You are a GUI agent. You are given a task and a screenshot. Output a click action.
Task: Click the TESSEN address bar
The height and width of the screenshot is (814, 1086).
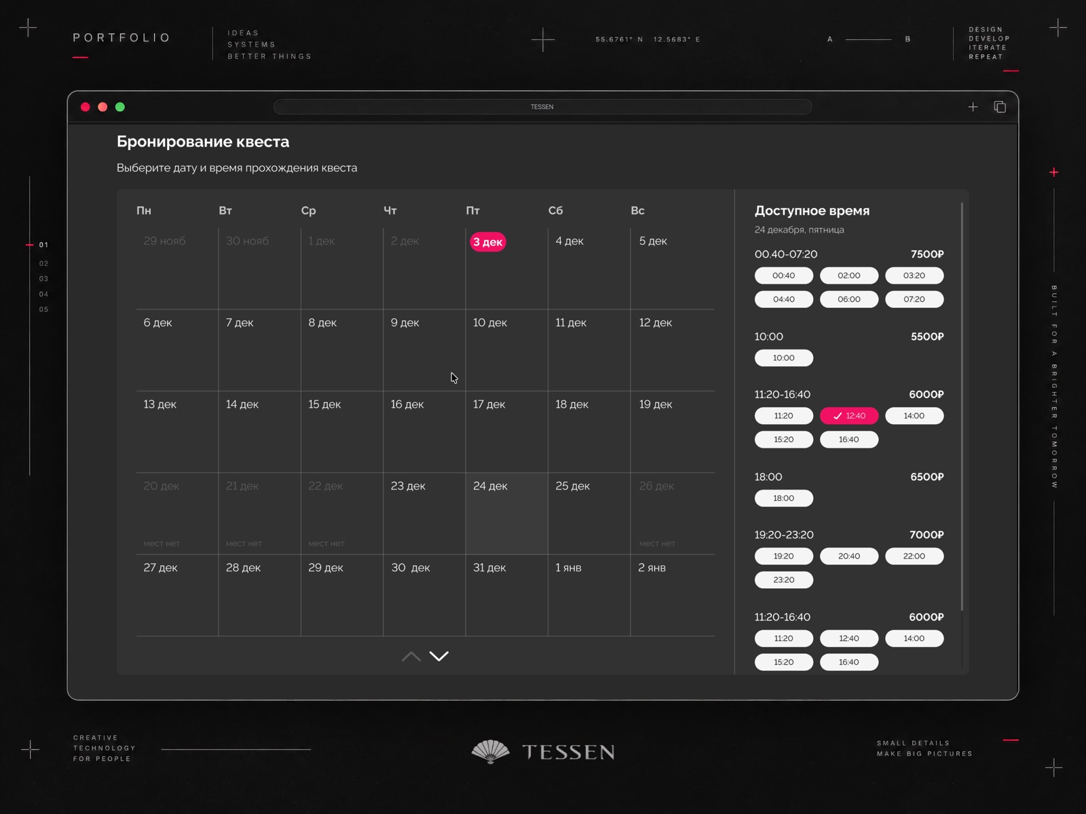(x=542, y=107)
